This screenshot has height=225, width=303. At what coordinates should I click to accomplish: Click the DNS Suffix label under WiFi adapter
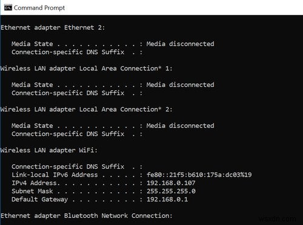pyautogui.click(x=68, y=167)
